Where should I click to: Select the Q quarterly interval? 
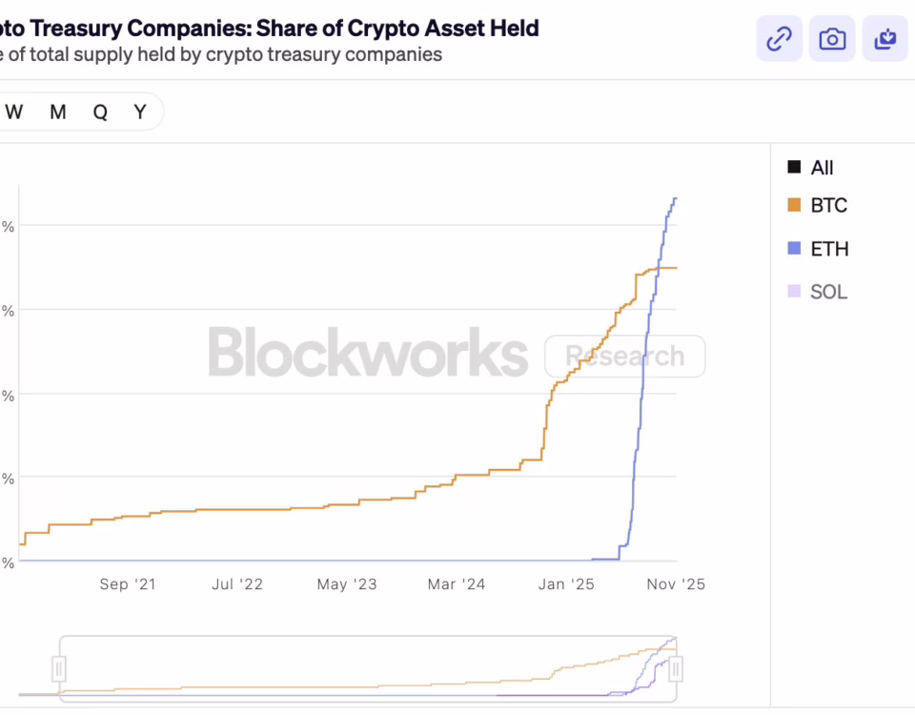tap(99, 112)
